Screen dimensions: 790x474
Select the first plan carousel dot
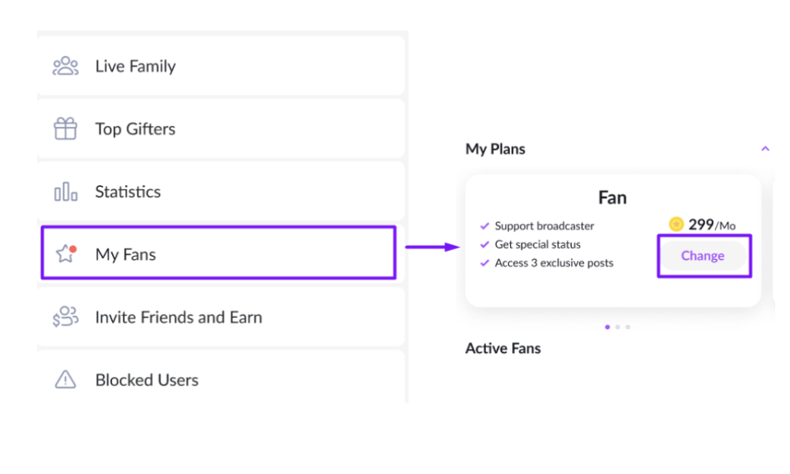[x=608, y=327]
